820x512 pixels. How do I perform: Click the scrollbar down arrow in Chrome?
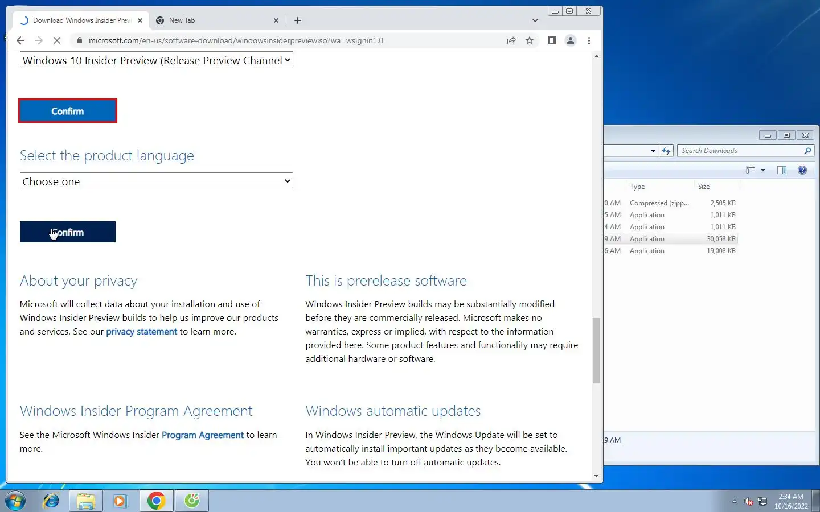pyautogui.click(x=596, y=476)
